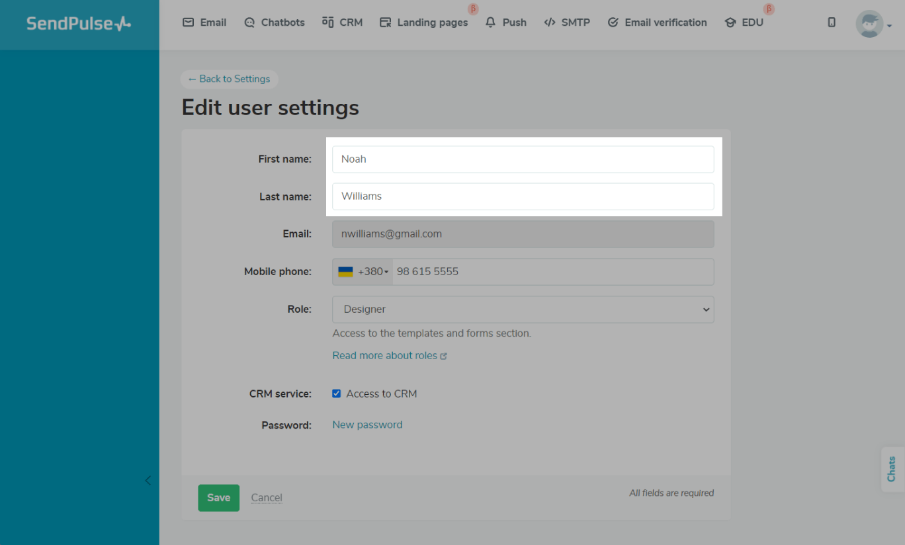Image resolution: width=905 pixels, height=545 pixels.
Task: Open the Chats side tab
Action: point(892,469)
